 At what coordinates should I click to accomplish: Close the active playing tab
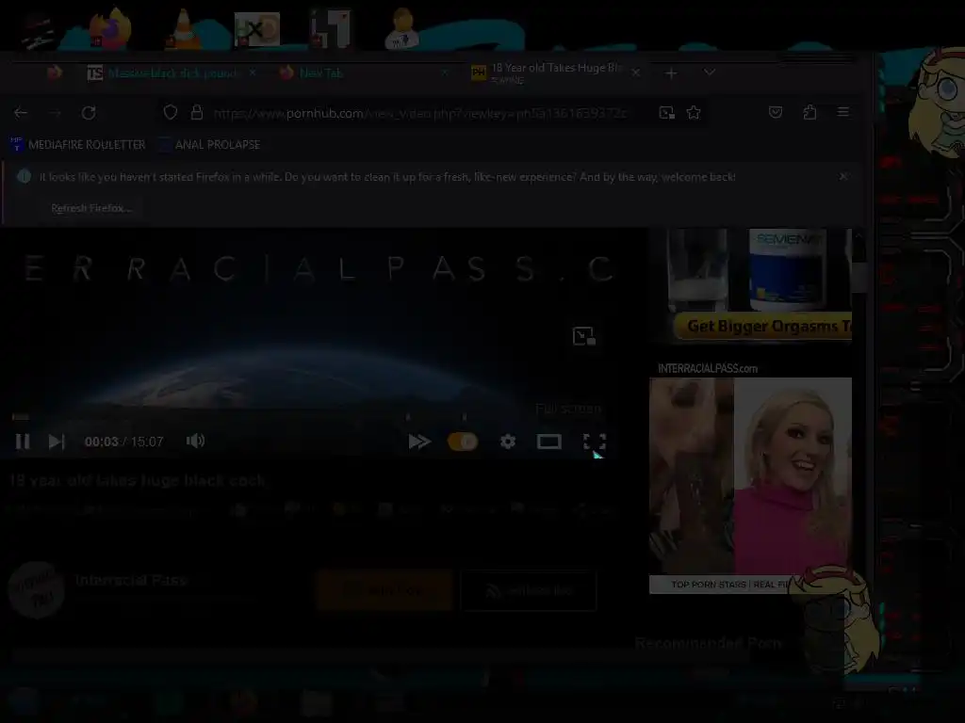point(636,72)
